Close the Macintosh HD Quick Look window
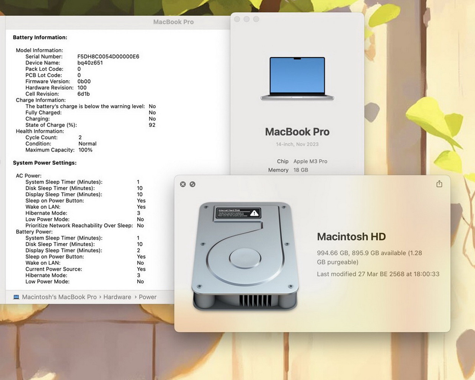The height and width of the screenshot is (380, 475). point(183,184)
